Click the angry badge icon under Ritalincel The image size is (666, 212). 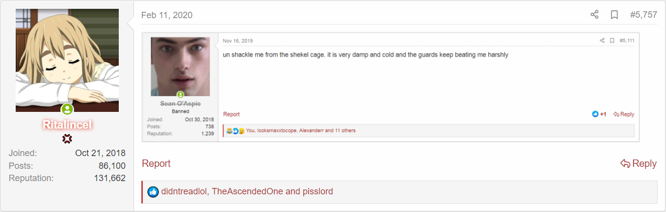point(67,139)
